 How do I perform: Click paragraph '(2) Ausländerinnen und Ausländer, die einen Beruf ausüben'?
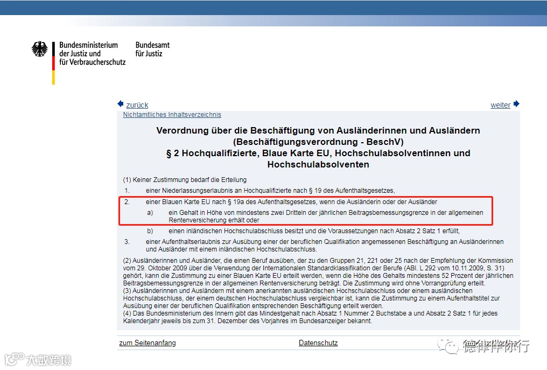click(x=318, y=272)
